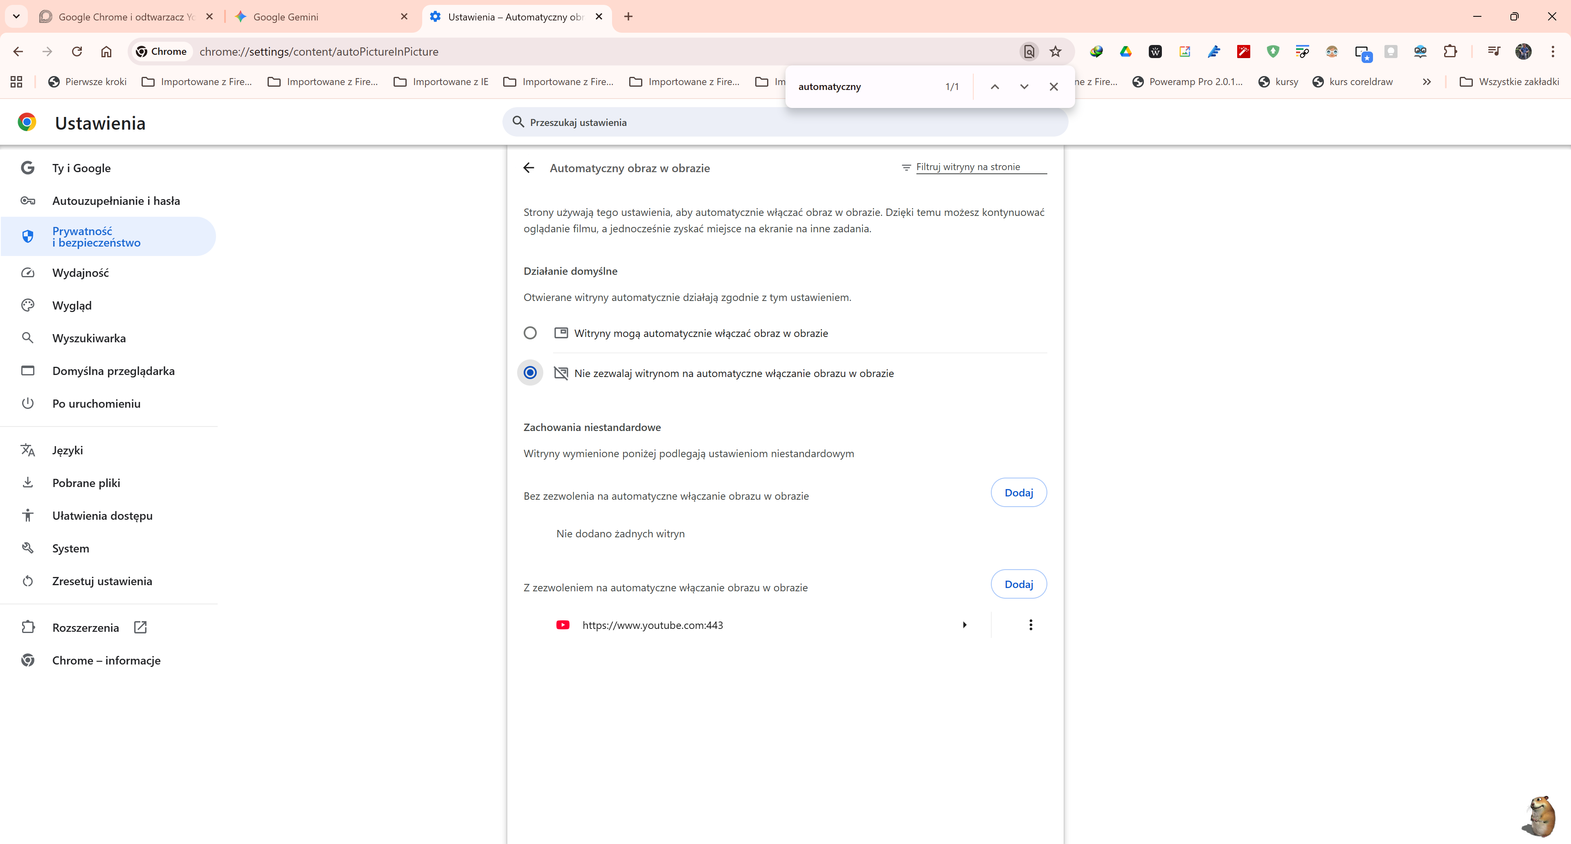The width and height of the screenshot is (1571, 844).
Task: Open the Extensions puzzle icon in toolbar
Action: [x=1450, y=52]
